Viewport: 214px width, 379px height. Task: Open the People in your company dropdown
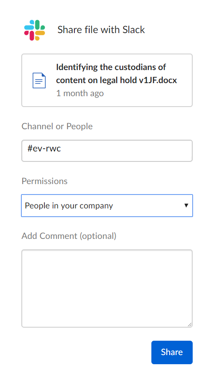107,206
